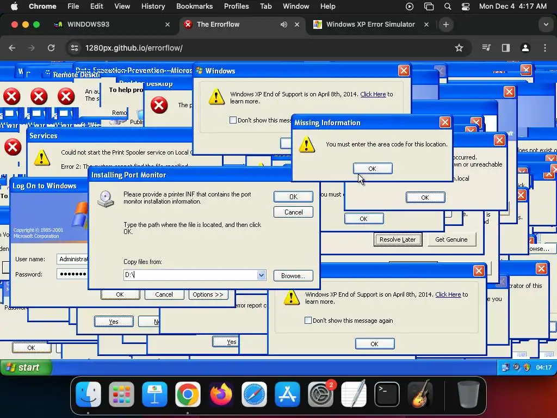Close the top Windows End of Support dialog
Screen dimensions: 557x418
pos(404,70)
